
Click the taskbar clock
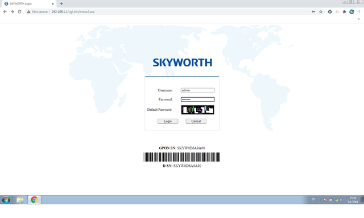[353, 200]
